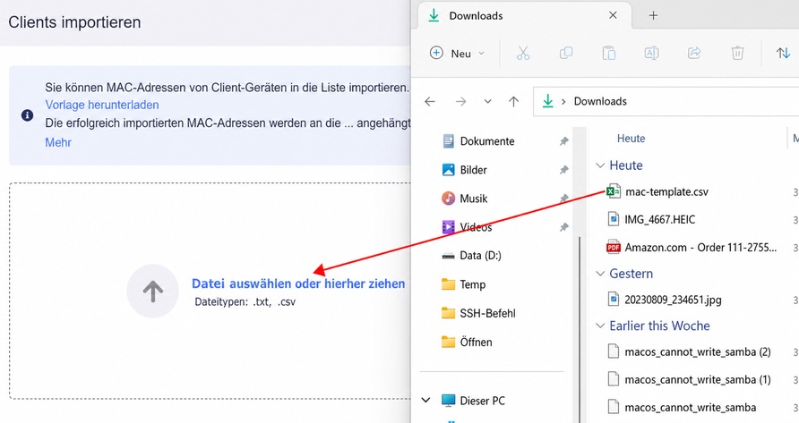Click the Heute column header
This screenshot has width=799, height=423.
click(x=631, y=139)
